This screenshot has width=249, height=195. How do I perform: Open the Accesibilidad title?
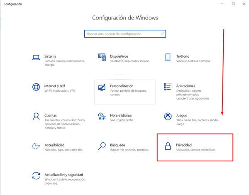(54, 145)
